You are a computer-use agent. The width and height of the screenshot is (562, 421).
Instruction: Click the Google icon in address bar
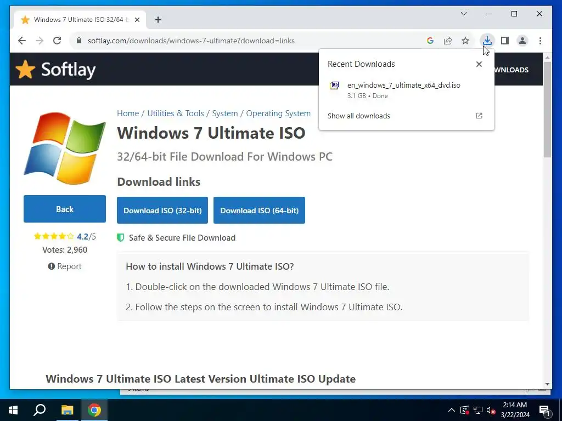tap(430, 41)
